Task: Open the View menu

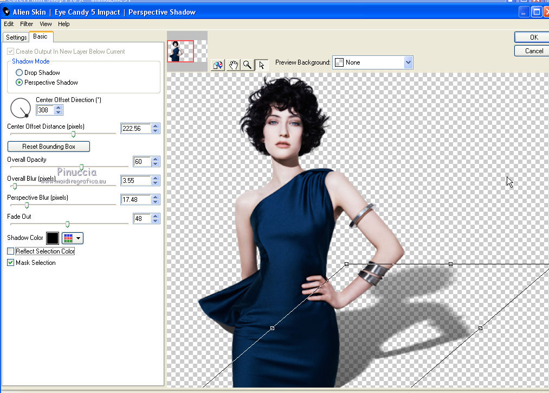Action: tap(46, 24)
